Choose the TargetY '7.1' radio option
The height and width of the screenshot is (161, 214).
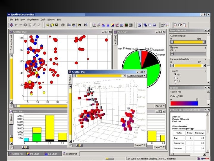[175, 81]
